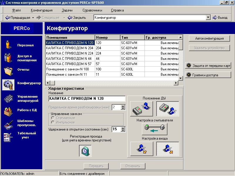235x176 pixels.
Task: Open Доступ в помещения sidebar icon
Action: tap(8, 57)
